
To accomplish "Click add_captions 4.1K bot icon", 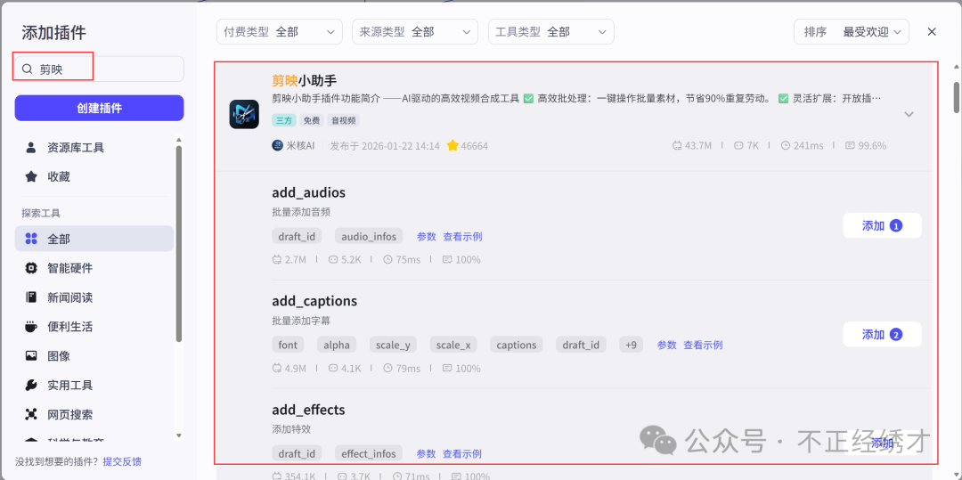I will pos(333,369).
